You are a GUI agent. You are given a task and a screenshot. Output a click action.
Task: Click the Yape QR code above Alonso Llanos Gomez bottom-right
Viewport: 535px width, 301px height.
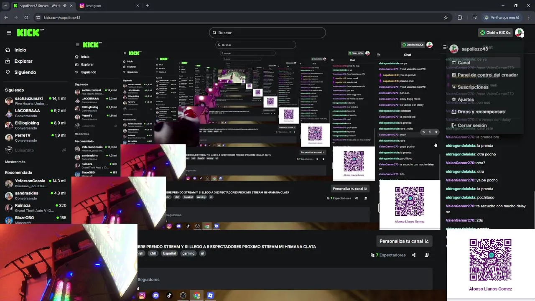click(490, 260)
